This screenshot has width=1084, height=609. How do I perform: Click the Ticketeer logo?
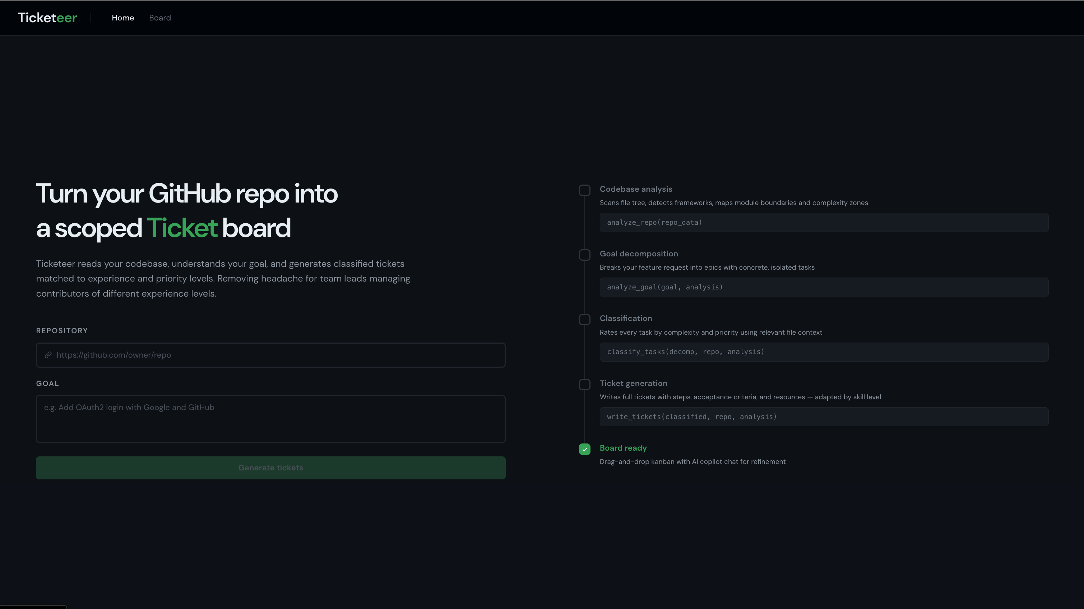pyautogui.click(x=47, y=18)
